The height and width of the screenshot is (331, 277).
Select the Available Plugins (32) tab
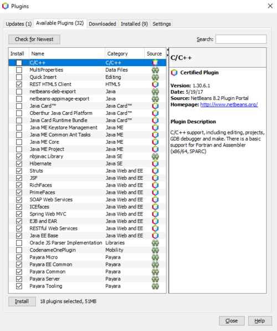60,23
